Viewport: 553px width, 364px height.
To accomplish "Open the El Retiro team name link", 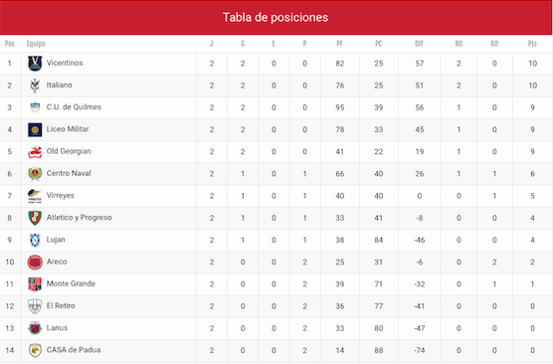I will (61, 305).
